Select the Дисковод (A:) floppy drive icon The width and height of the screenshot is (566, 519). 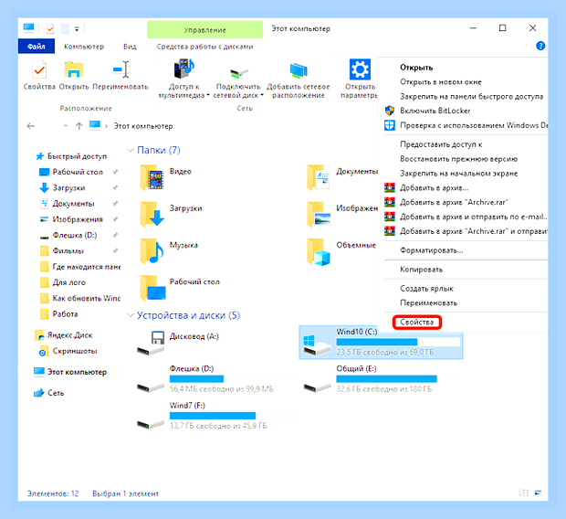point(151,343)
